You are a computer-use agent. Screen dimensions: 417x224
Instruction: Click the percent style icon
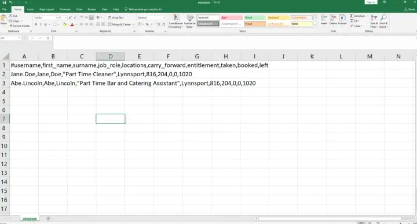[147, 24]
